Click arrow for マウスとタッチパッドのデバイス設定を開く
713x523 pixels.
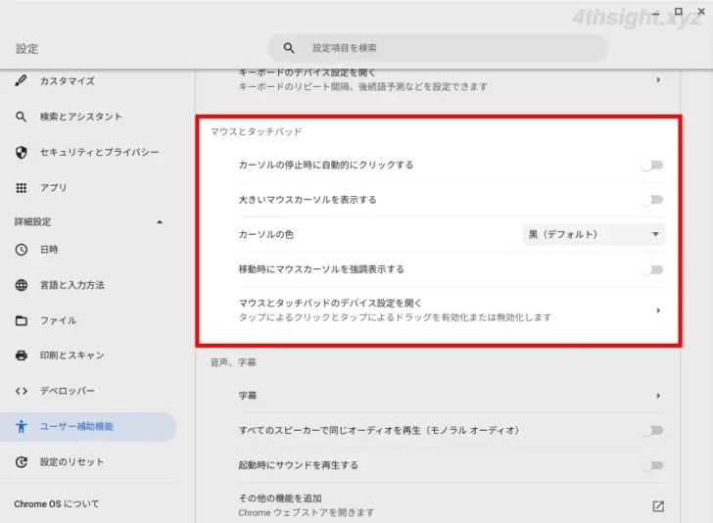(x=658, y=310)
